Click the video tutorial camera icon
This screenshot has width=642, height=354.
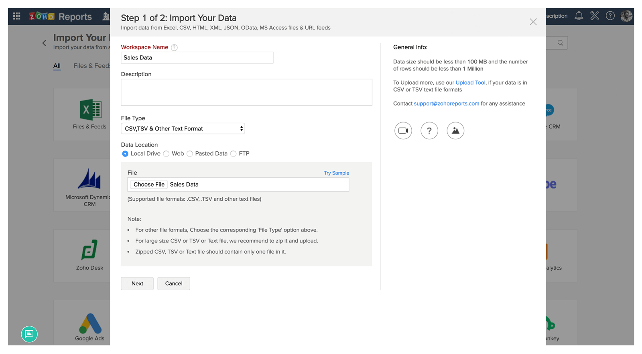[x=403, y=130]
